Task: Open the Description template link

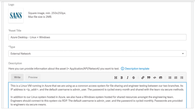Action: click(137, 69)
